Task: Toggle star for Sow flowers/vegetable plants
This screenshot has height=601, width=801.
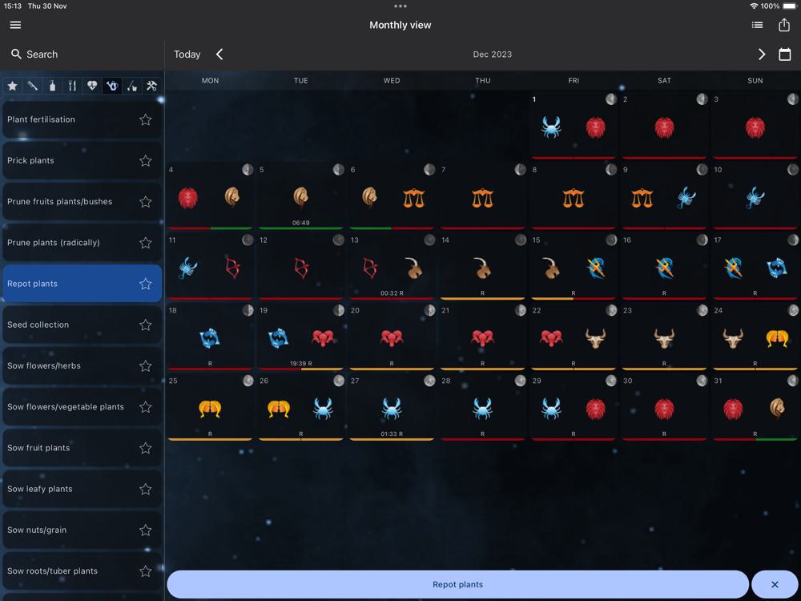Action: 146,407
